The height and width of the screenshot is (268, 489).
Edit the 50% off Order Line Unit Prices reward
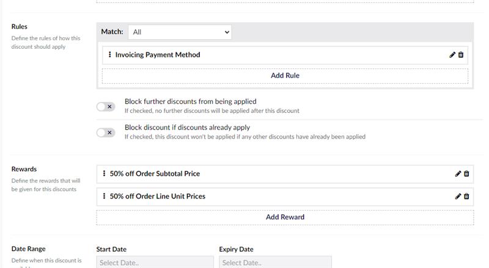(x=458, y=197)
